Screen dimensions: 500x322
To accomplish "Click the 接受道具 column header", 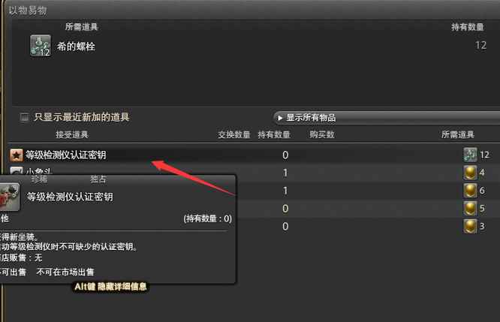I will coord(72,134).
